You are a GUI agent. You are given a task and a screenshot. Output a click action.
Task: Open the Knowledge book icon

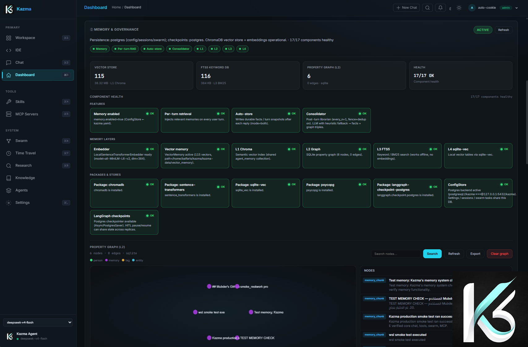(x=9, y=178)
